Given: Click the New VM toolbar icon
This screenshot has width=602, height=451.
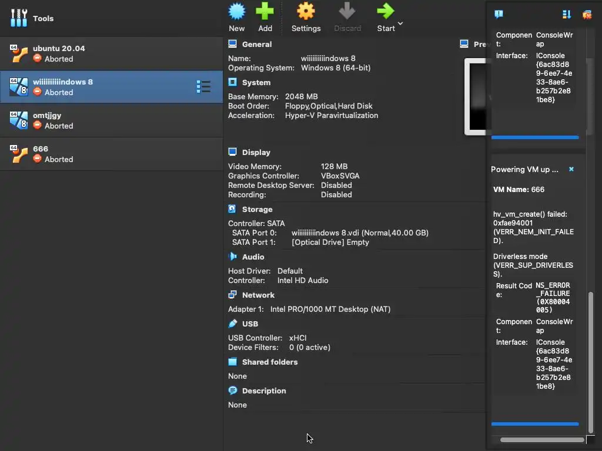Looking at the screenshot, I should [236, 11].
